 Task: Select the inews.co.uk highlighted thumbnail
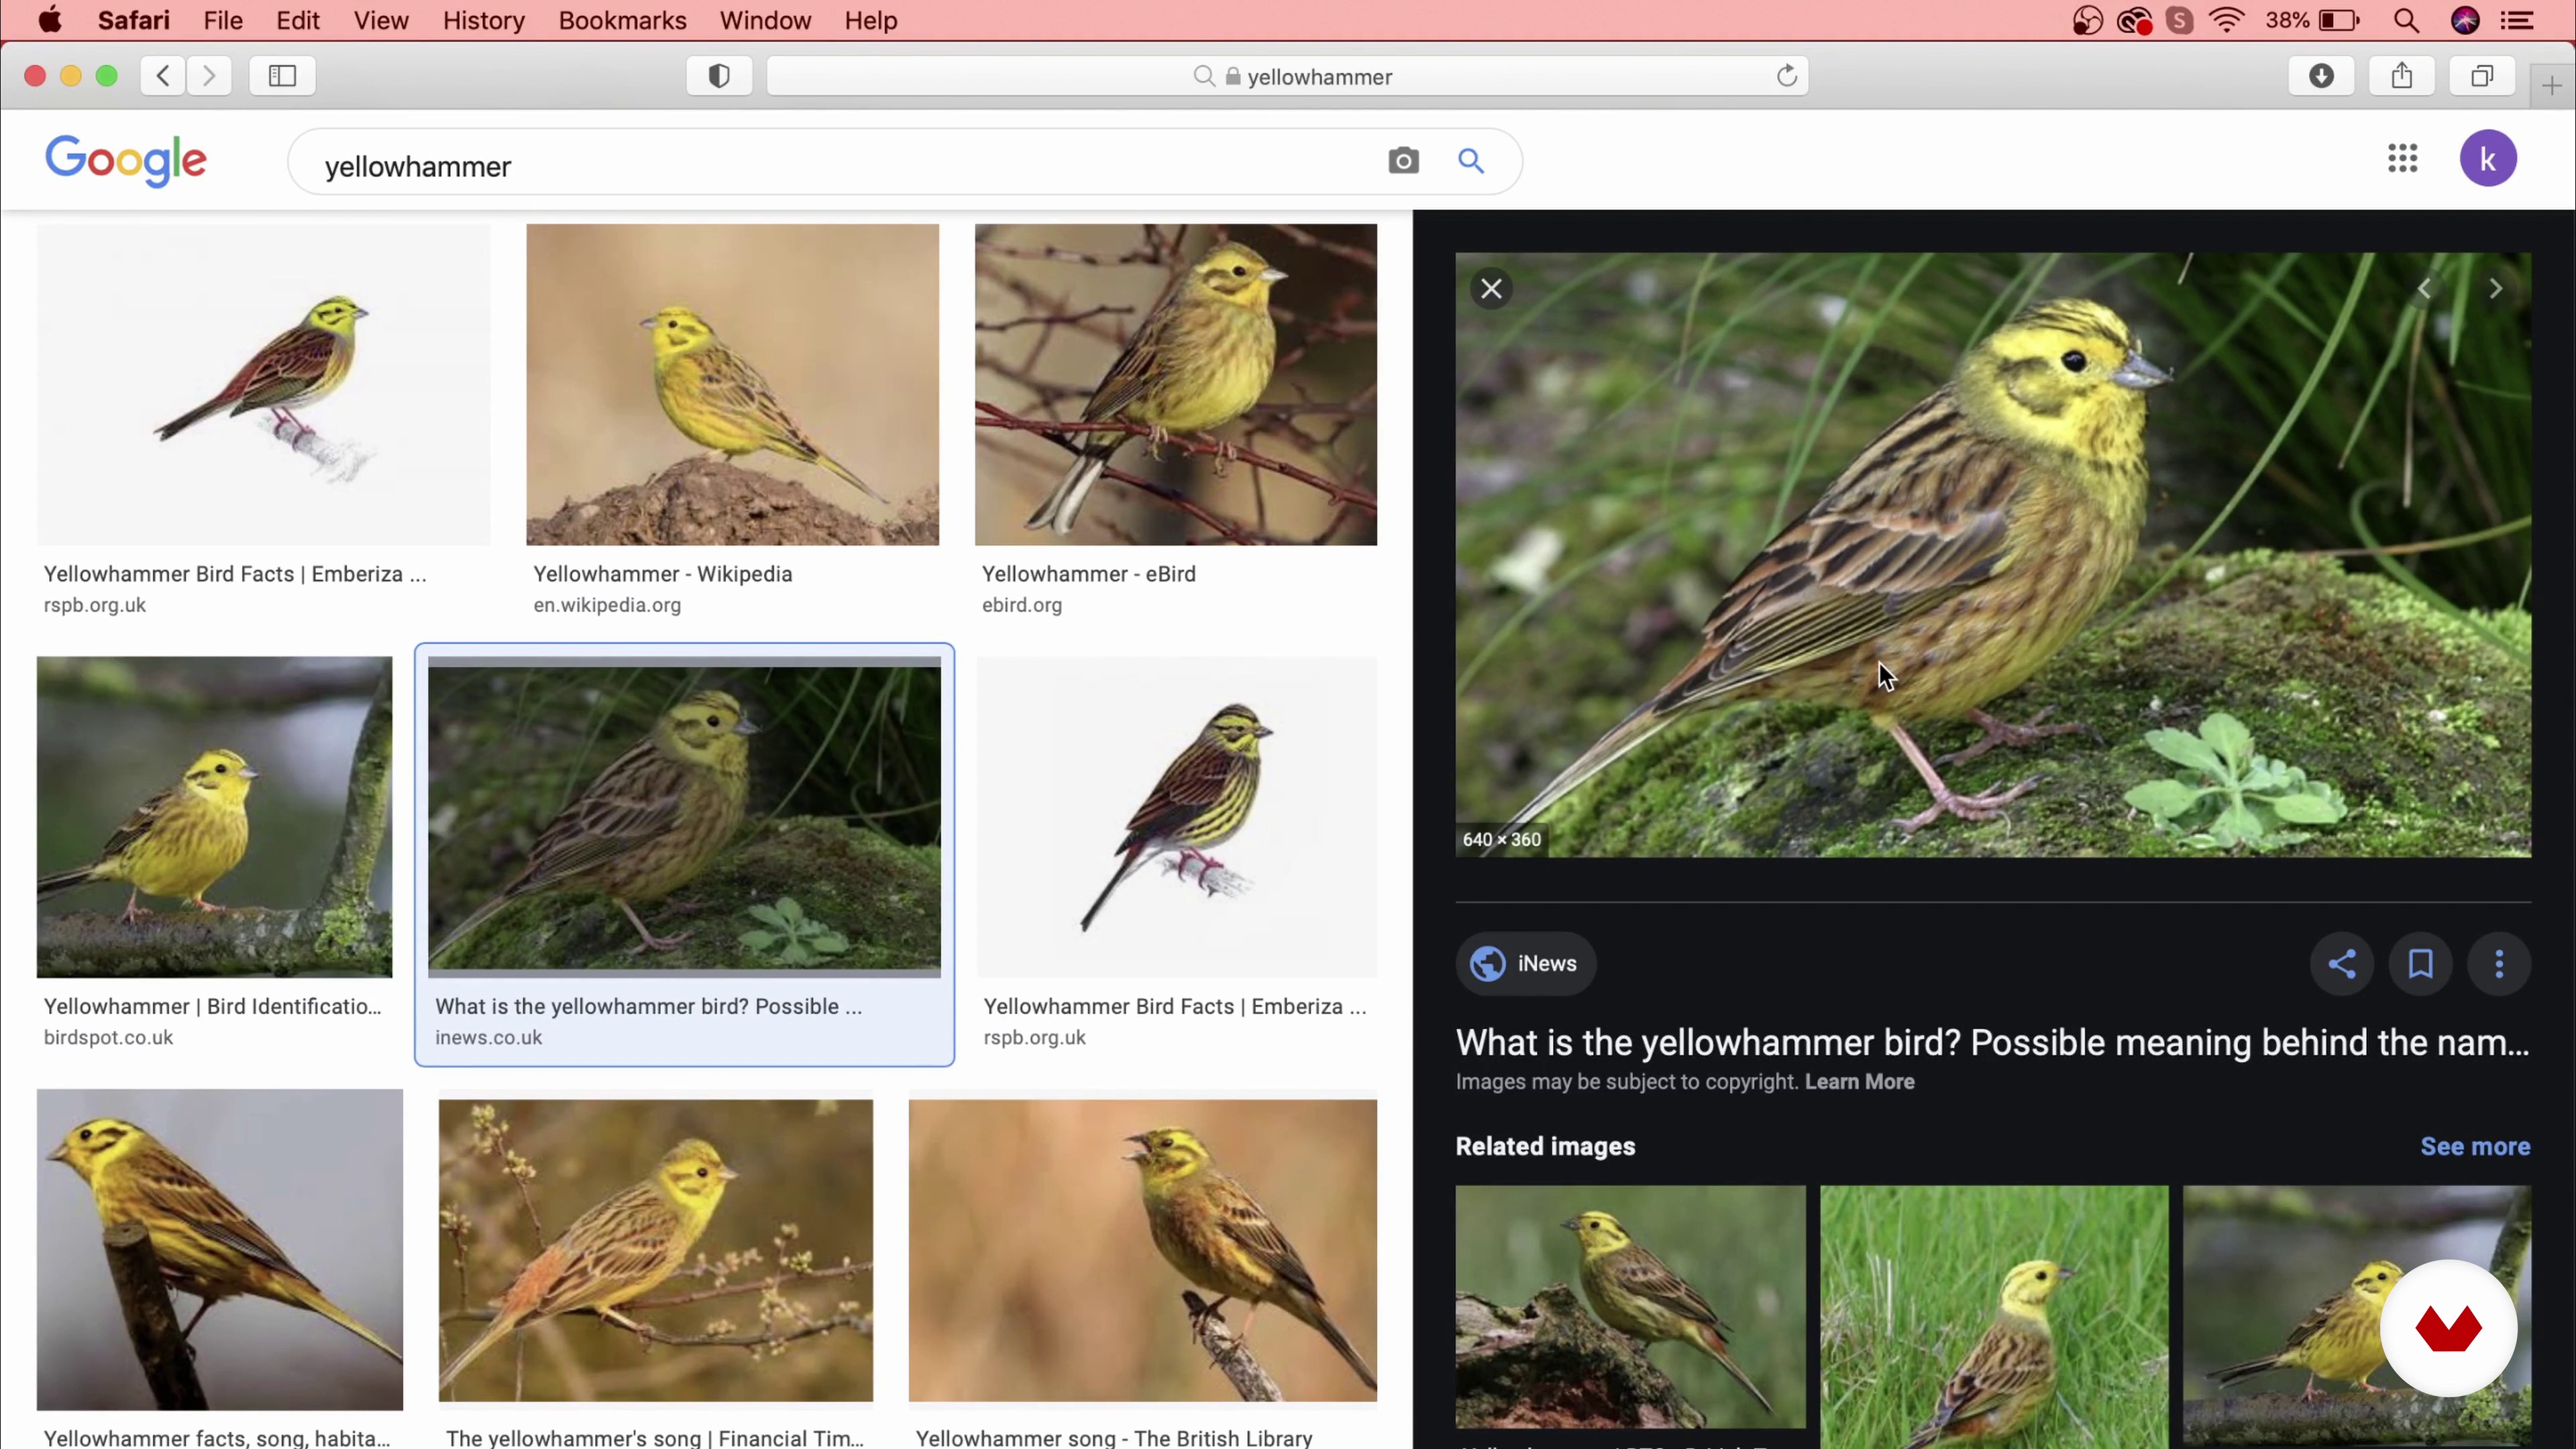tap(684, 817)
